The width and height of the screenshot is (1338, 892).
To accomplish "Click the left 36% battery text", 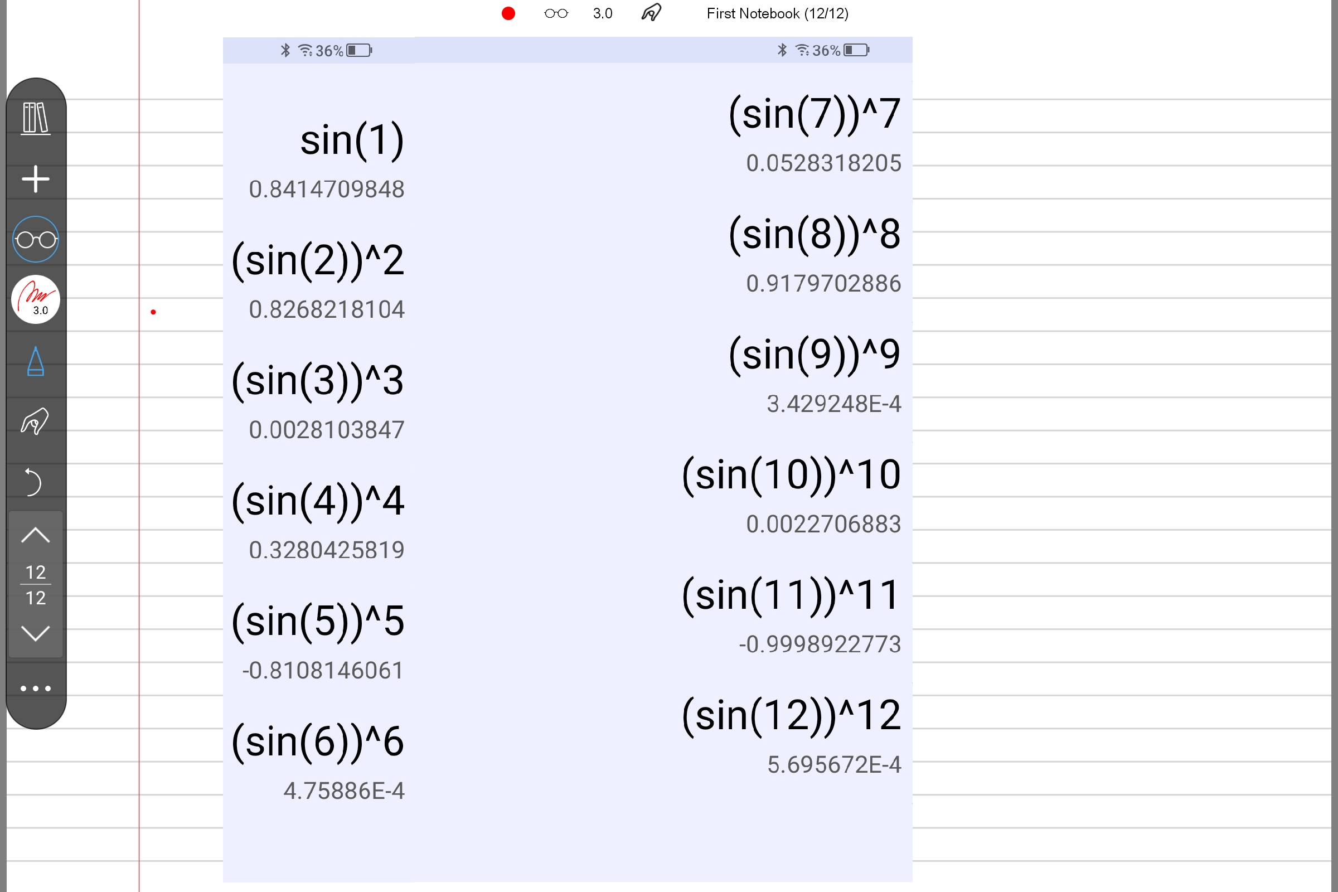I will point(329,51).
